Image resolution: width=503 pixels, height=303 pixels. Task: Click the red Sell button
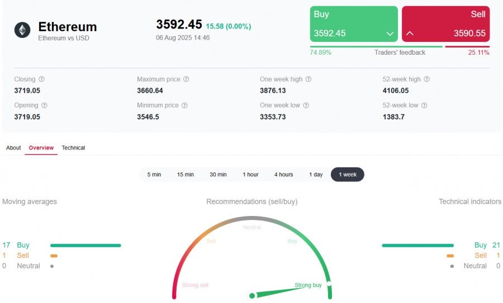coord(446,24)
